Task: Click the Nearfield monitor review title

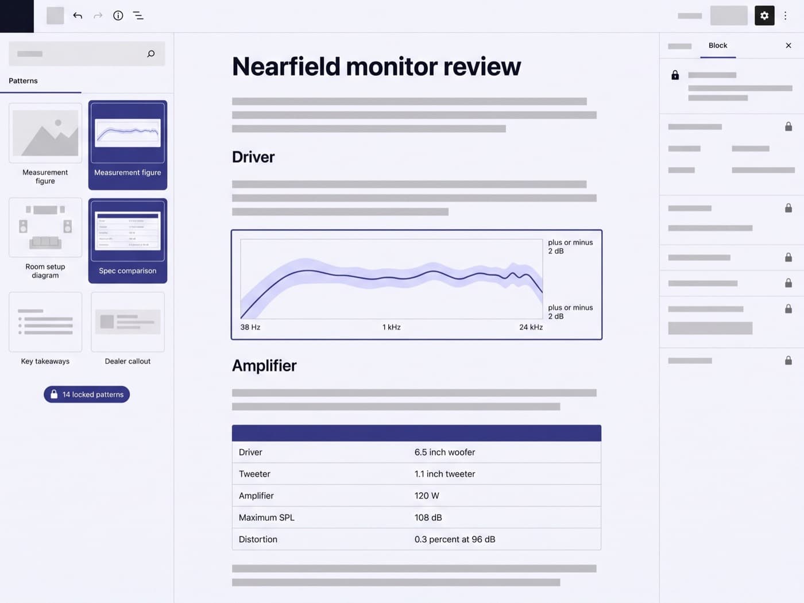Action: [x=376, y=67]
